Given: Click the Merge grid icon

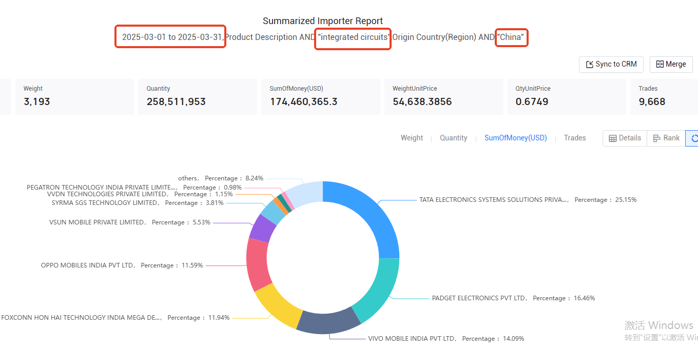Looking at the screenshot, I should [x=660, y=65].
